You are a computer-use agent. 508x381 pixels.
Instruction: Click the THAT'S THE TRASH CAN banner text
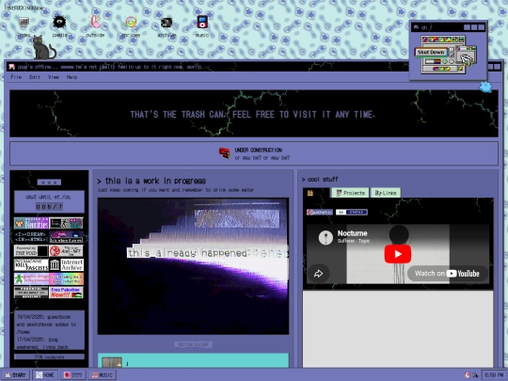pos(253,115)
